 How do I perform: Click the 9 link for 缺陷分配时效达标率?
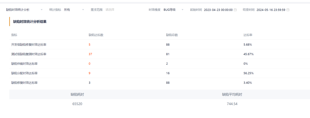pos(90,73)
